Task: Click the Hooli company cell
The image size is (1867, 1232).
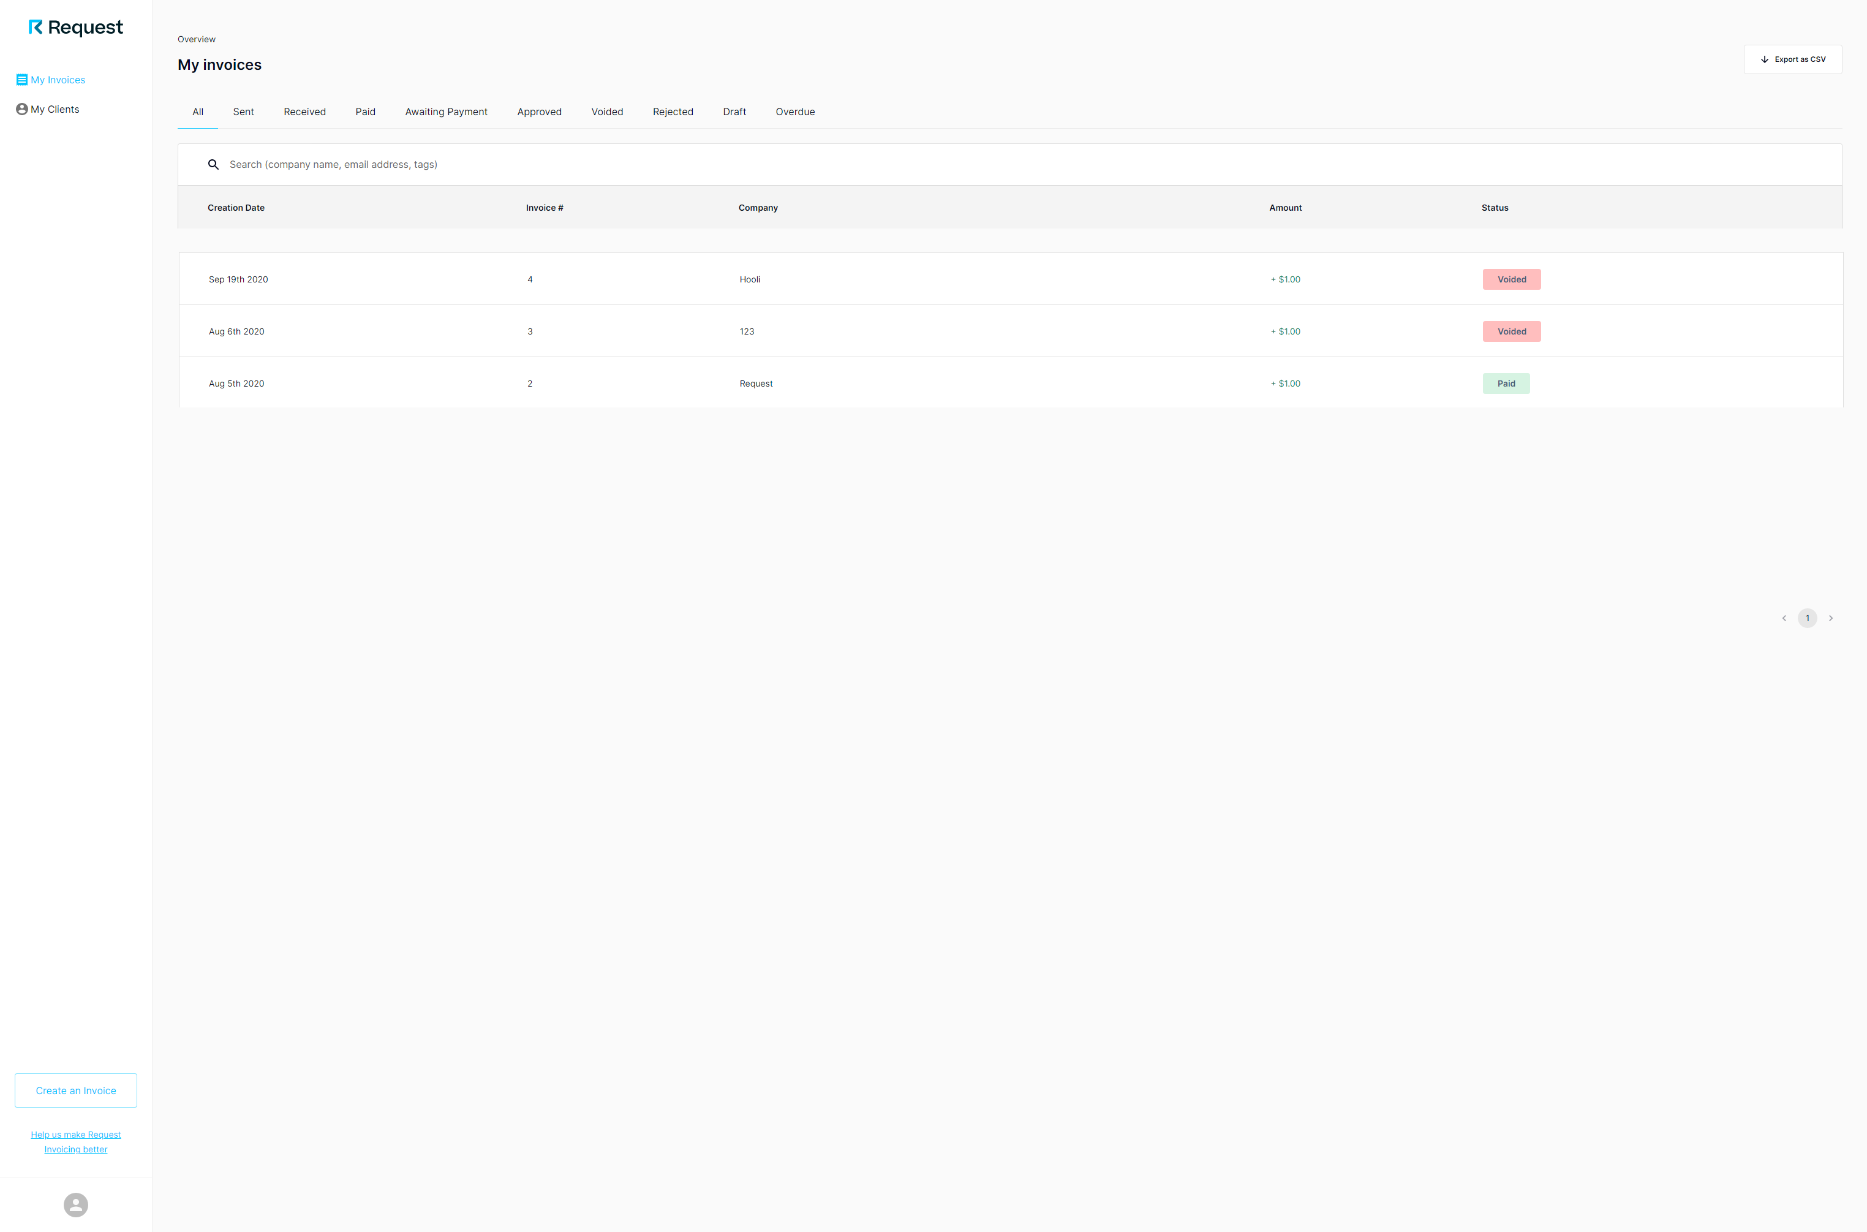Action: click(749, 280)
